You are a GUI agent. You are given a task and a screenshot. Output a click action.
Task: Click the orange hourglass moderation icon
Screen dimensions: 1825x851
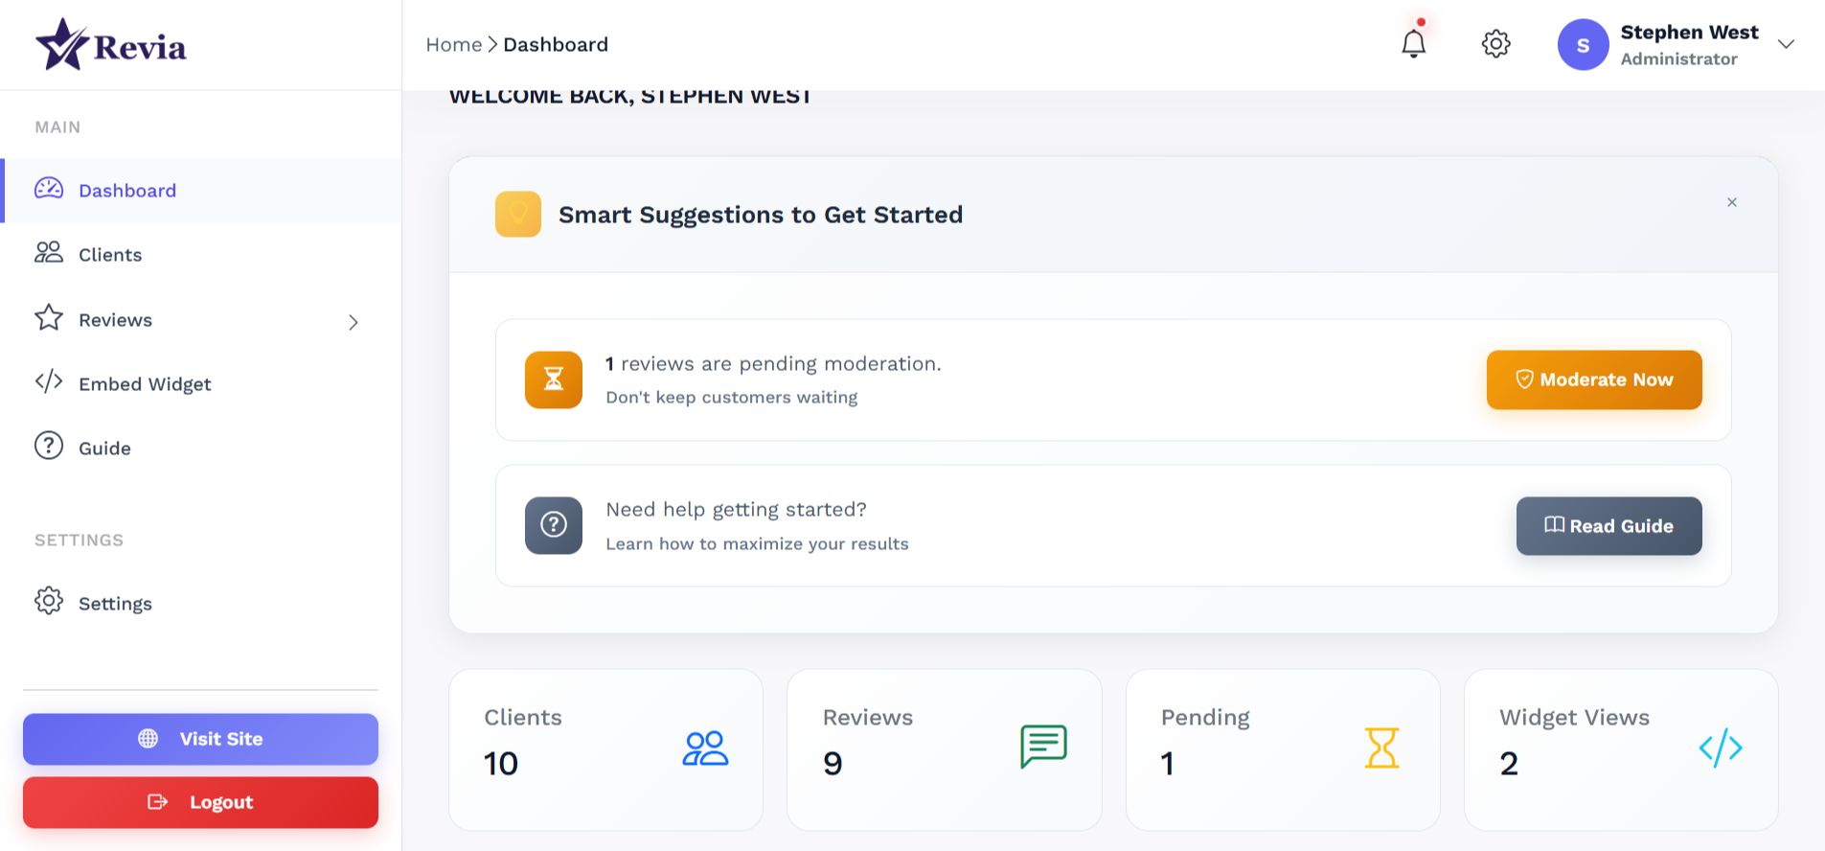pyautogui.click(x=554, y=379)
